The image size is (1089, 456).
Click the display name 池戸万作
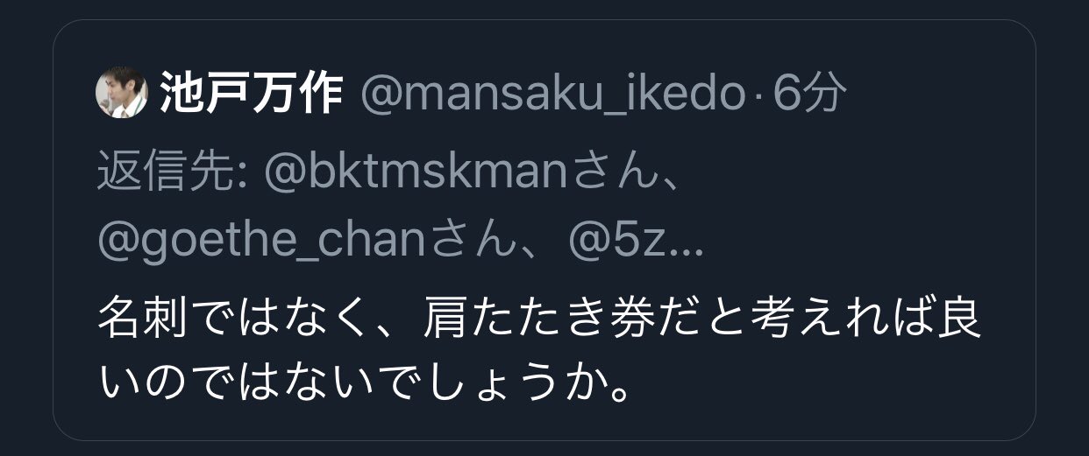click(x=251, y=94)
